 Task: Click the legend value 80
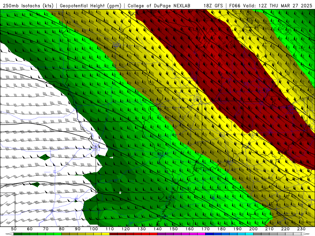[62, 229]
